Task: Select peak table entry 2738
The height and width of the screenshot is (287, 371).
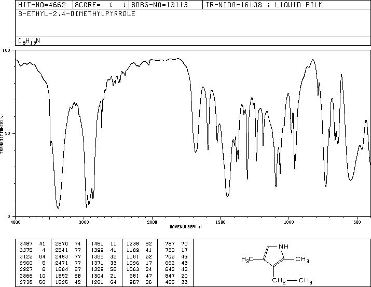Action: 26,282
